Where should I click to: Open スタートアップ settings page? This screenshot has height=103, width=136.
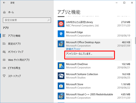click(x=14, y=76)
